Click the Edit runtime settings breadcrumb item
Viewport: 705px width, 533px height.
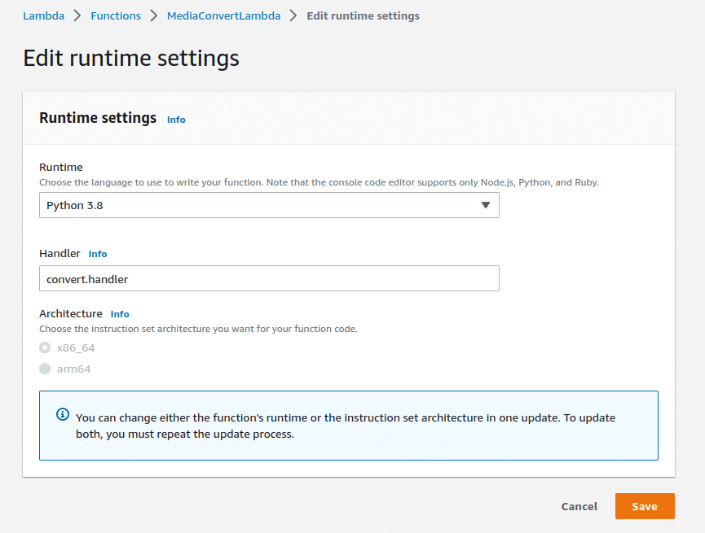click(x=363, y=15)
